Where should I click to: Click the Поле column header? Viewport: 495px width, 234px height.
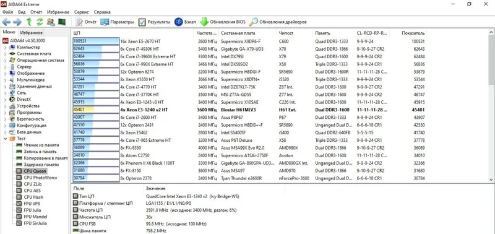tap(107, 189)
